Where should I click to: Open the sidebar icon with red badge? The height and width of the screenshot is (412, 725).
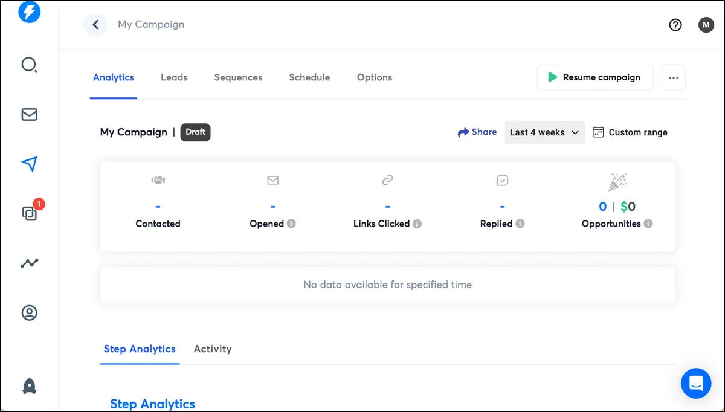[30, 212]
